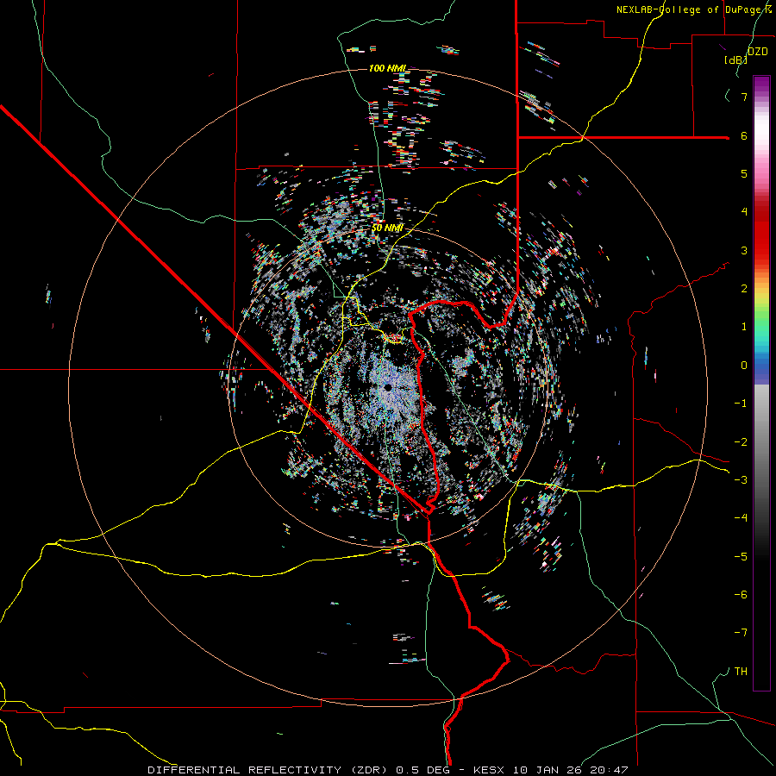Click the 100 NMI range ring label
Image resolution: width=776 pixels, height=776 pixels.
coord(387,68)
